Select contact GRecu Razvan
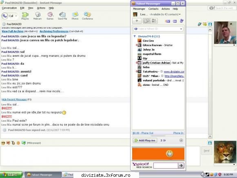237x178 pixels. click(x=152, y=45)
